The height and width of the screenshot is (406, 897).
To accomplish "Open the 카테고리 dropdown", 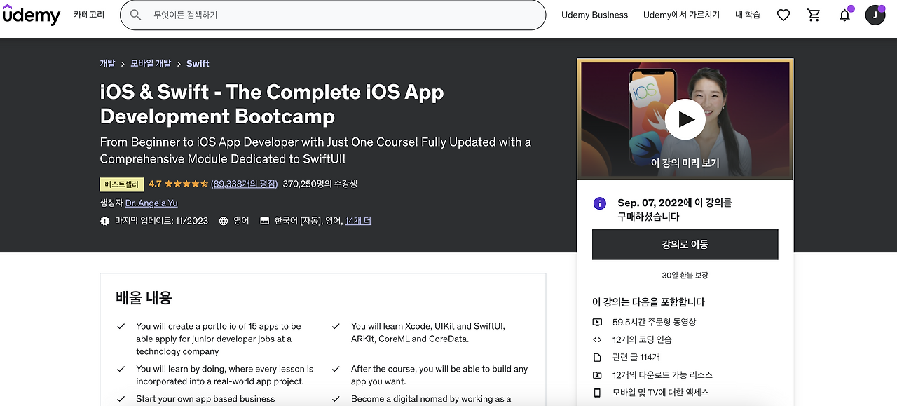I will pos(89,15).
